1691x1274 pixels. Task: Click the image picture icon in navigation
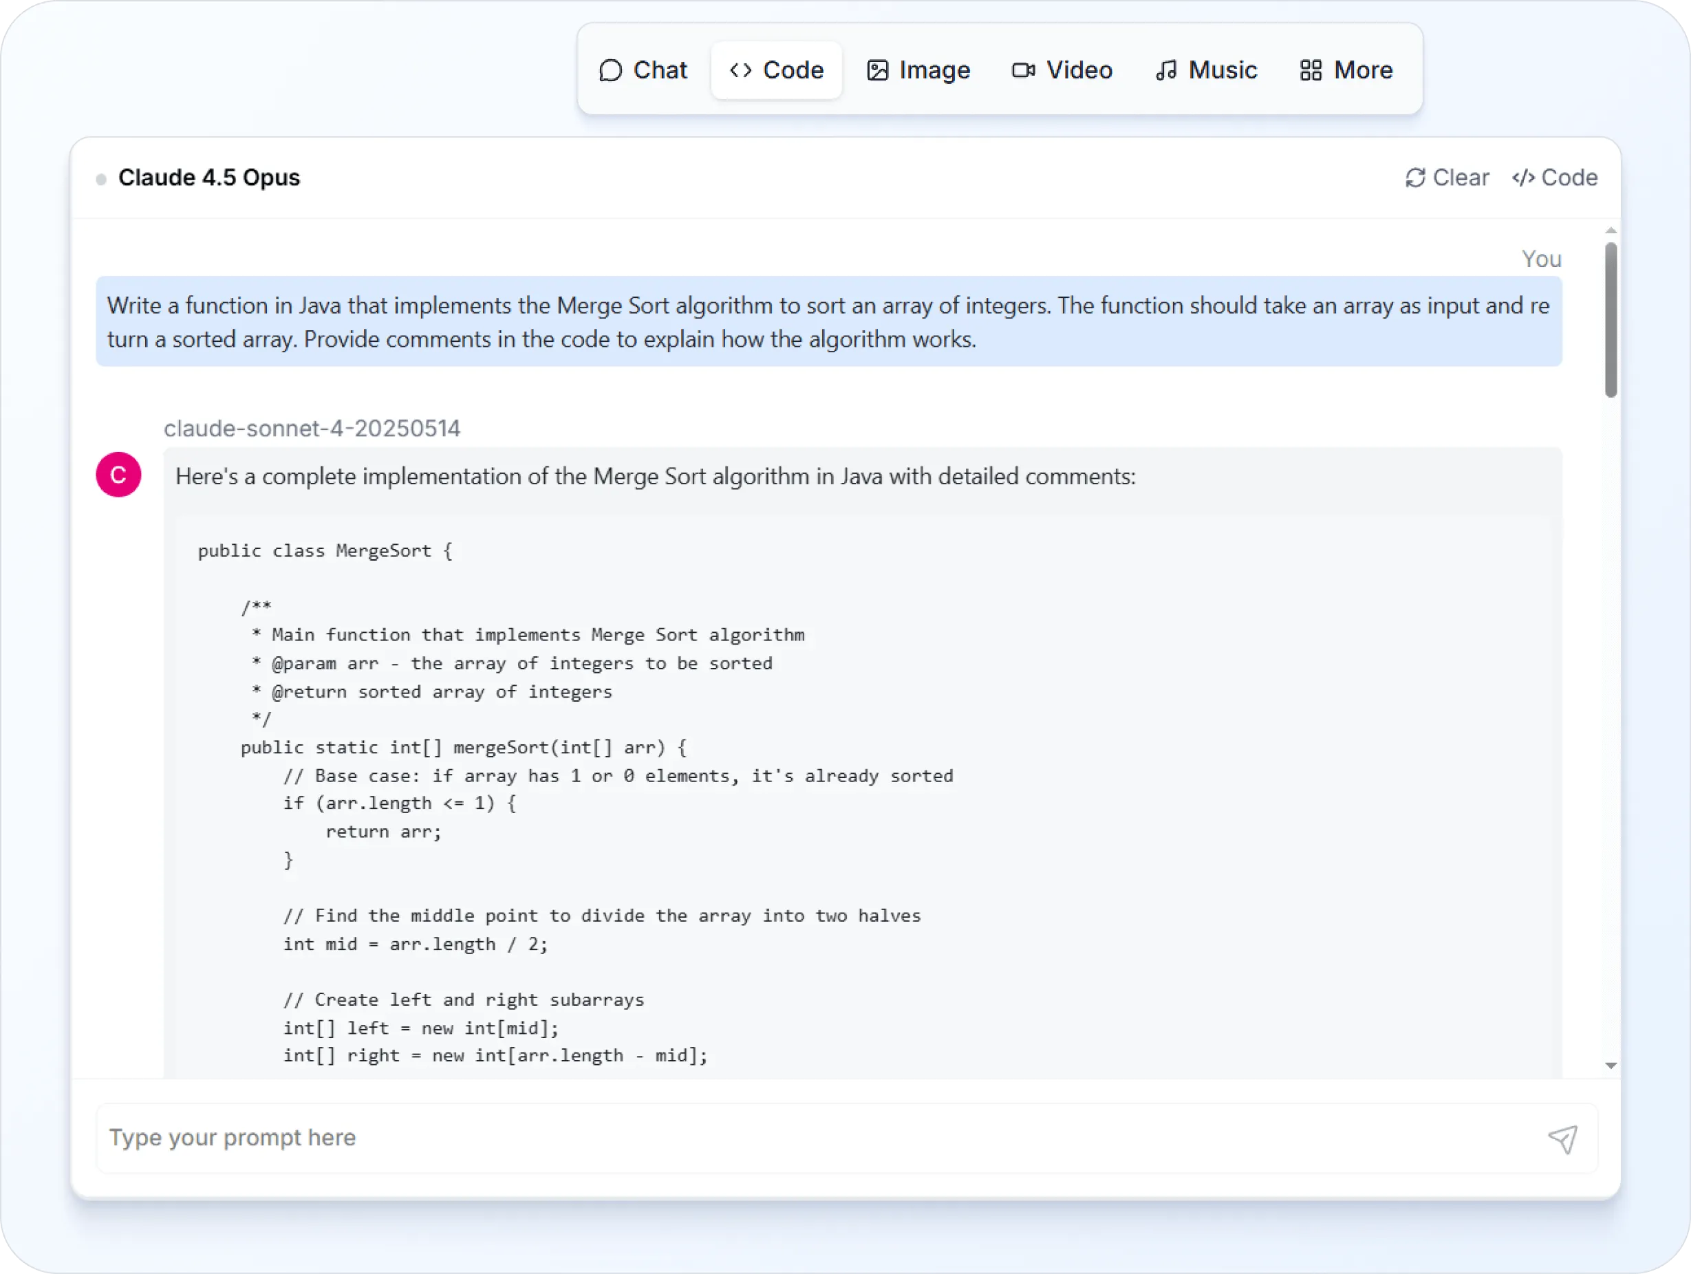878,69
